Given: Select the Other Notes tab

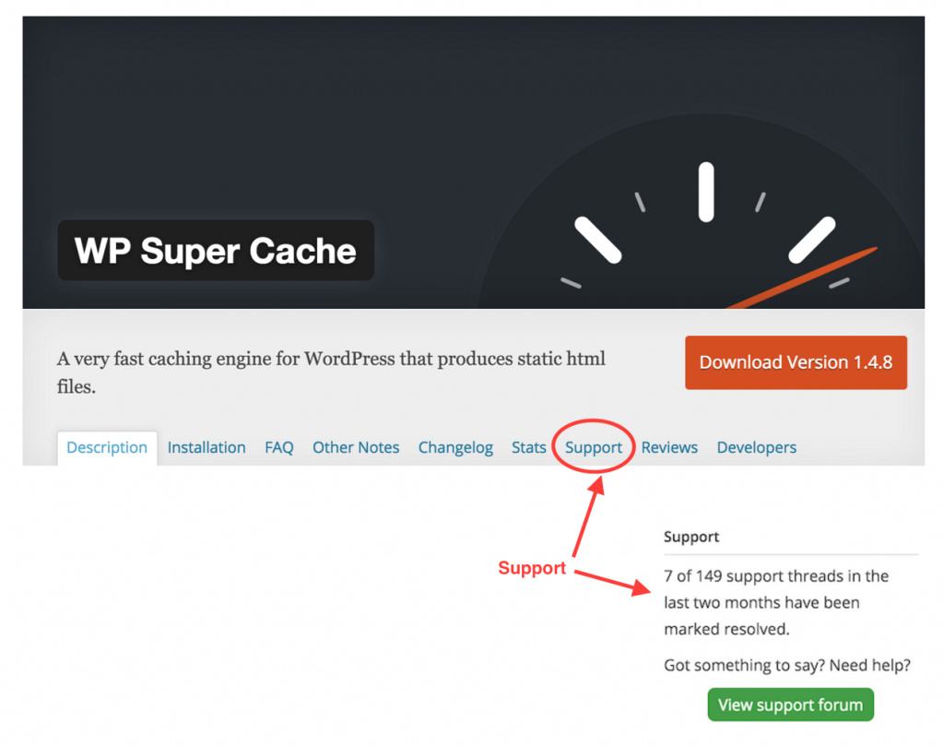Looking at the screenshot, I should click(356, 447).
